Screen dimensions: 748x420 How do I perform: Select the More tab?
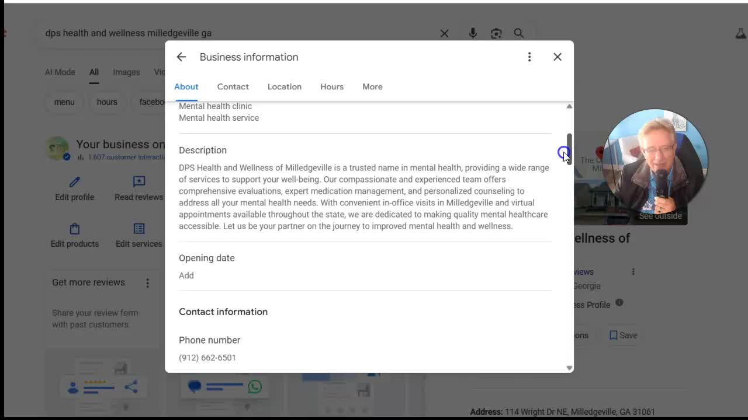pyautogui.click(x=372, y=87)
